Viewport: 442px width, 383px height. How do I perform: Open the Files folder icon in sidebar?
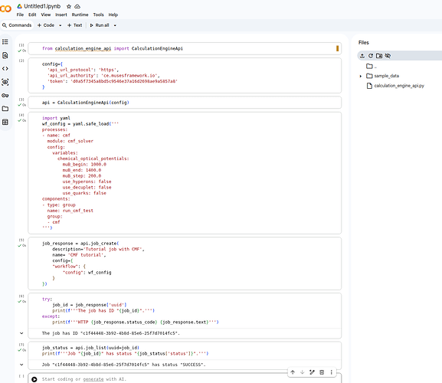click(x=5, y=109)
